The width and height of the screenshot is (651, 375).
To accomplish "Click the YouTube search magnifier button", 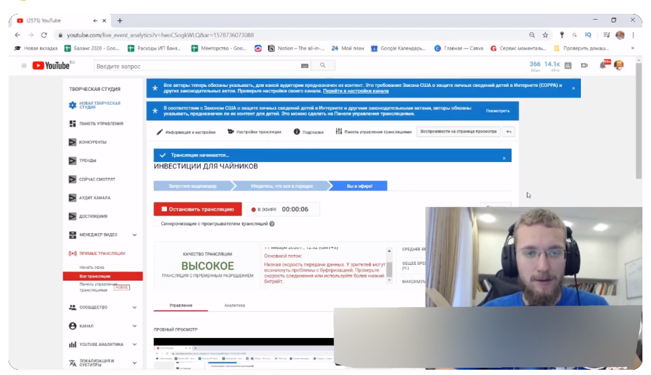I will point(322,65).
